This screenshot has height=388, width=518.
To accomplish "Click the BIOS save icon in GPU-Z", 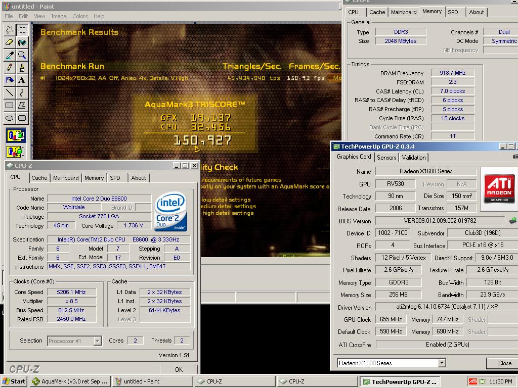I will click(512, 220).
